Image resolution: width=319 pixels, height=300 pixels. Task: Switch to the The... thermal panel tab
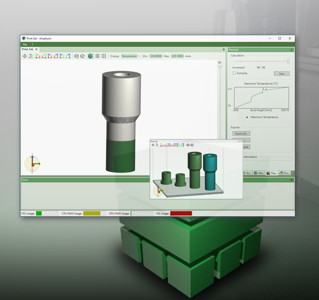(x=272, y=173)
